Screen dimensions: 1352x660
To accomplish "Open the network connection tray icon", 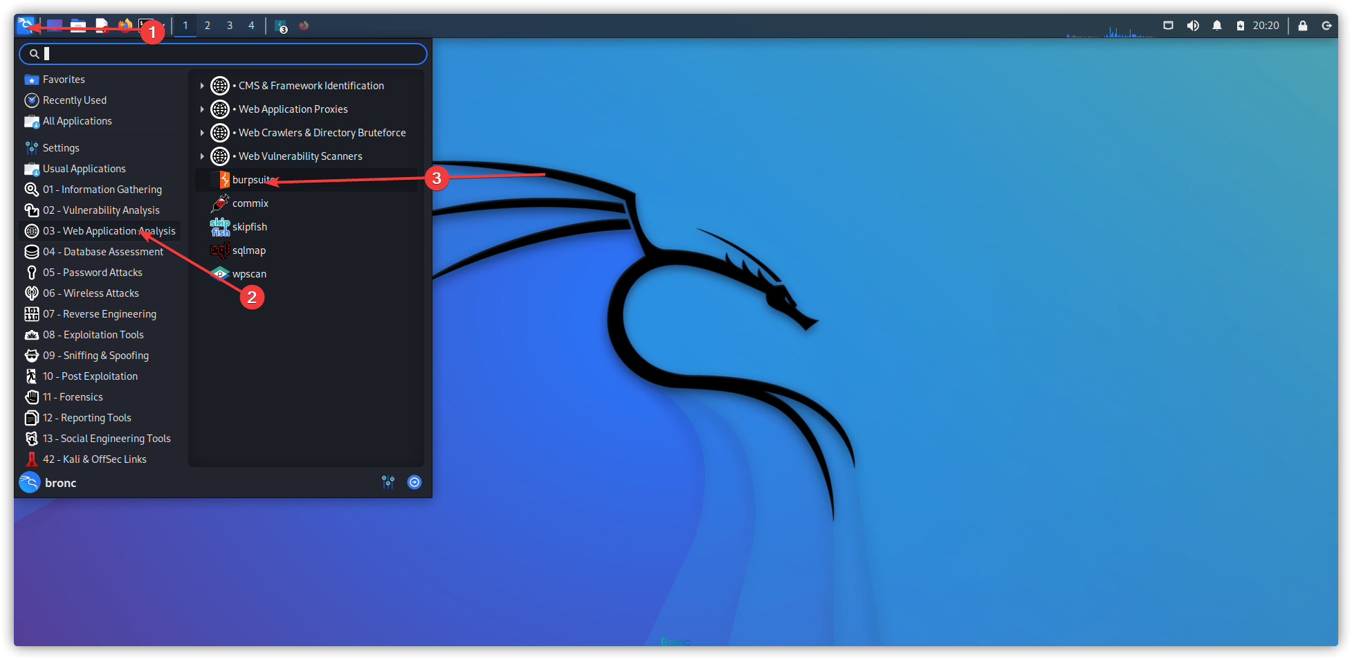I will coord(1169,26).
